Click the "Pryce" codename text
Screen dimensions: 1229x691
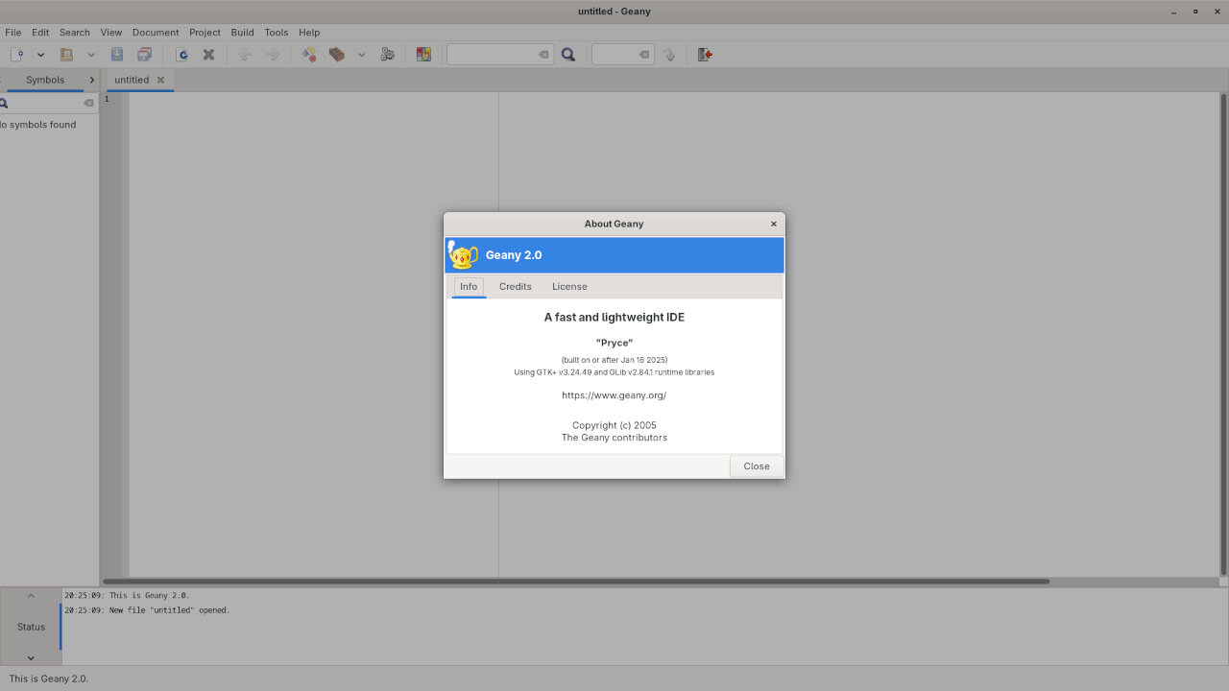tap(614, 343)
